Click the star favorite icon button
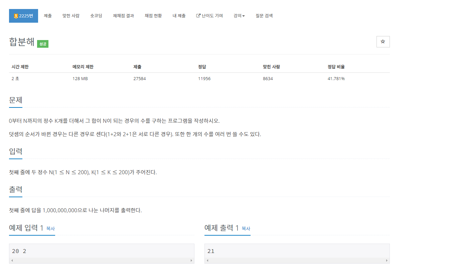Viewport: 449px width, 269px height. [383, 42]
